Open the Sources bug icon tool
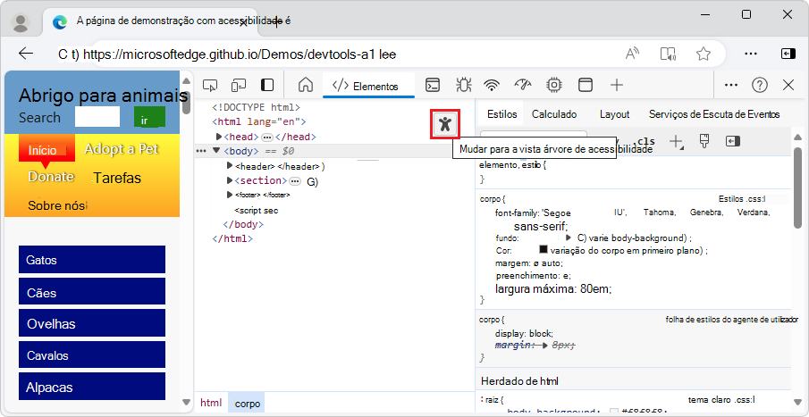Viewport: 809px width, 417px height. coord(463,85)
